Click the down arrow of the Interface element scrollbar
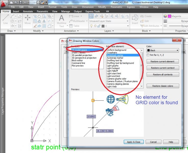The image size is (188, 153). [142, 86]
